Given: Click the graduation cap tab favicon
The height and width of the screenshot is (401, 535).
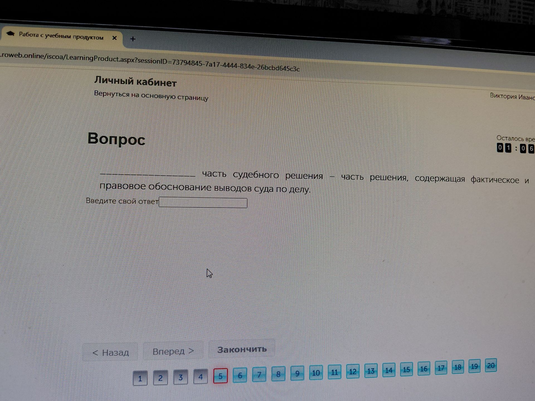Looking at the screenshot, I should pyautogui.click(x=10, y=34).
